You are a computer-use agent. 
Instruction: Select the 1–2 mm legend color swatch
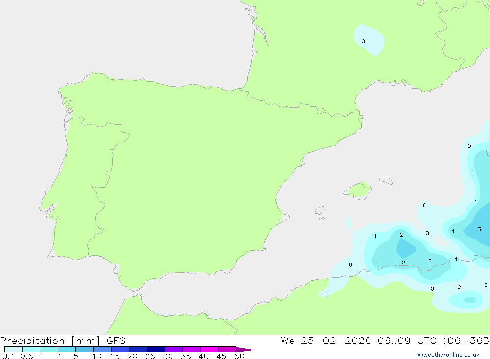(x=49, y=349)
